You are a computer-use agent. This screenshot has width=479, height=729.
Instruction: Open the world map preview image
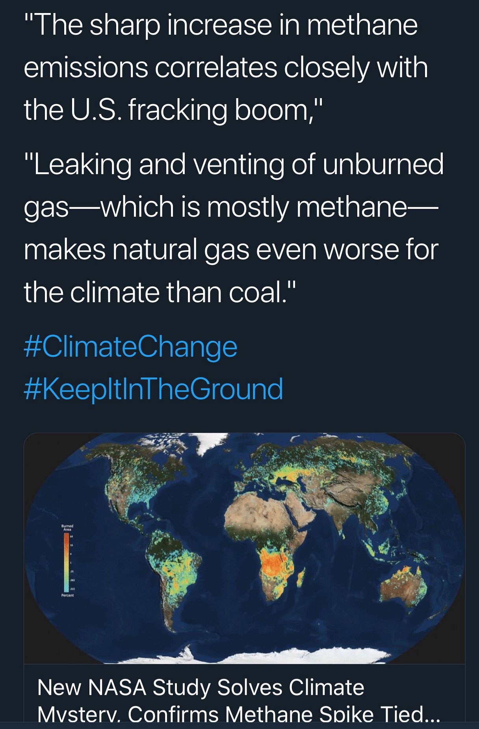click(244, 548)
